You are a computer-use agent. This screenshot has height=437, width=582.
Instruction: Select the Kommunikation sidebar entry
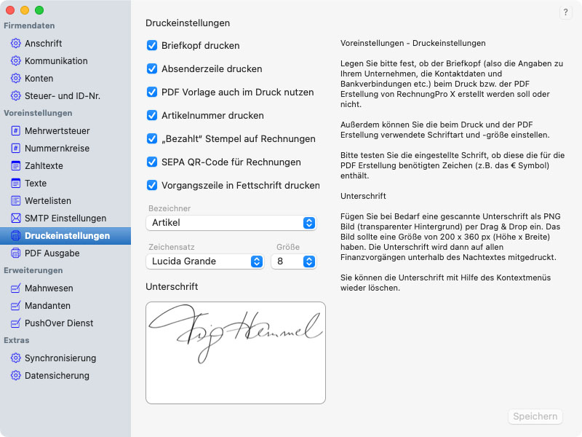56,61
